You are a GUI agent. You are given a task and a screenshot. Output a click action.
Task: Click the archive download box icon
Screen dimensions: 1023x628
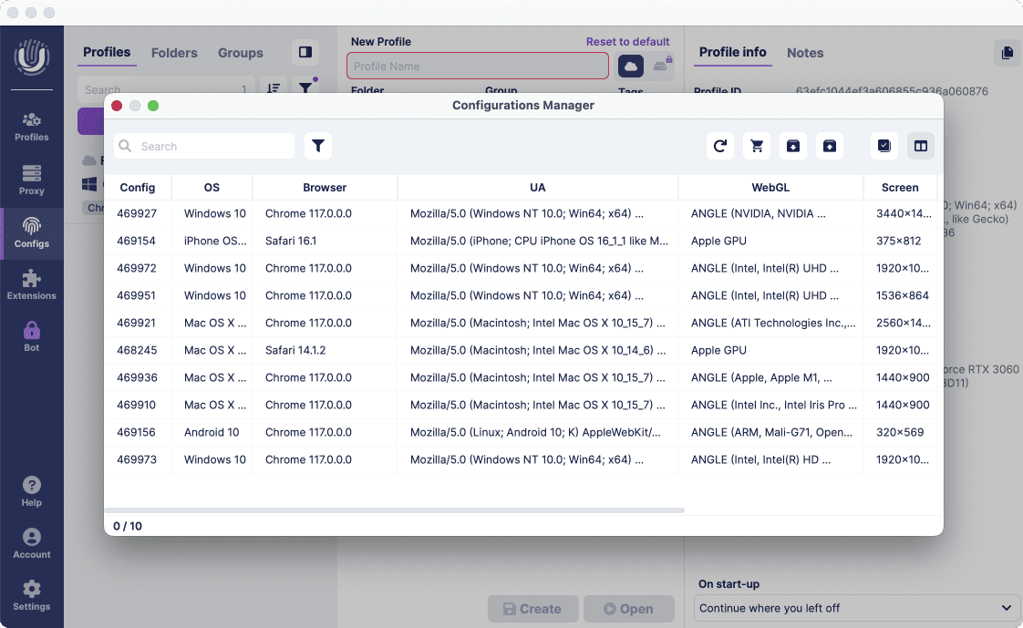tap(792, 146)
